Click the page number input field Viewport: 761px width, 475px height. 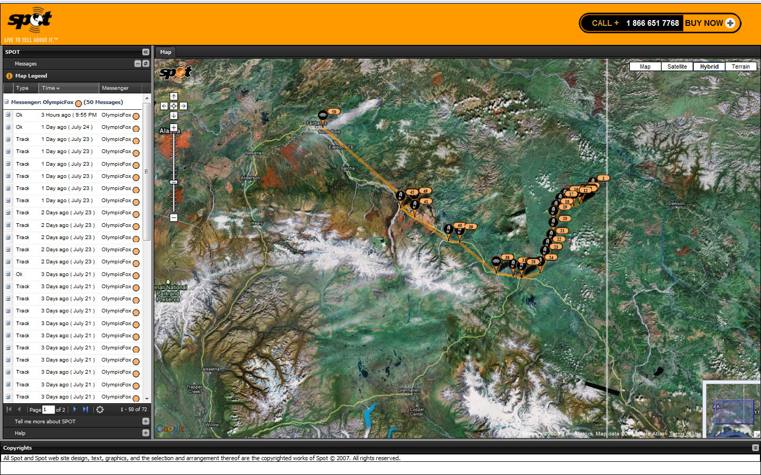click(48, 410)
